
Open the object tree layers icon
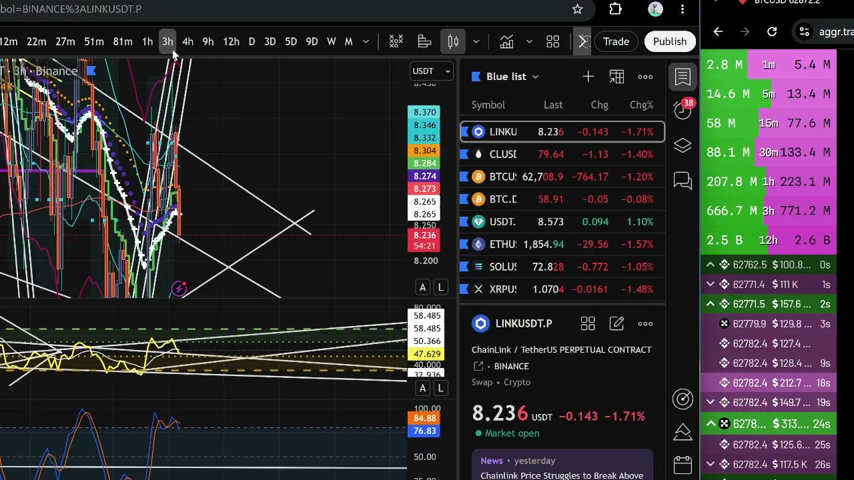click(x=683, y=145)
